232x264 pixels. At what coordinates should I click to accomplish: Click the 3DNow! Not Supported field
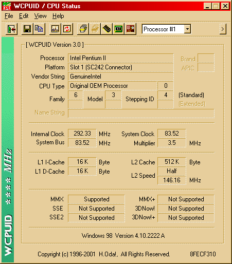pyautogui.click(x=186, y=209)
